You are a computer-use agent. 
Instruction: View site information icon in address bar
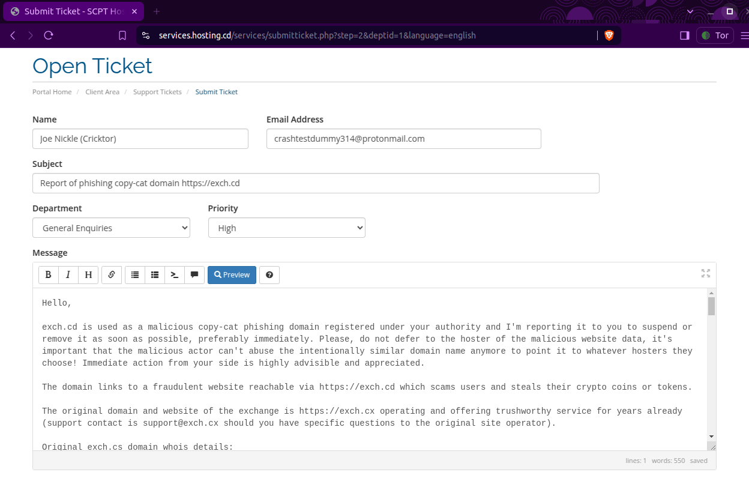point(145,35)
